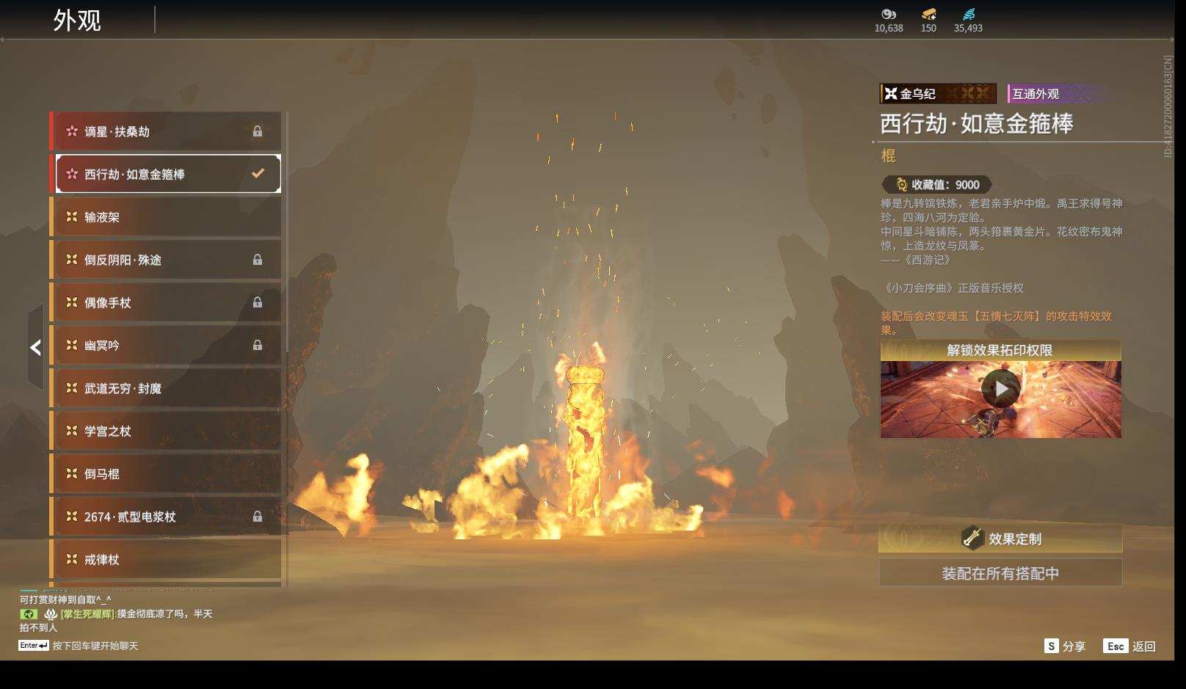Click 装配在所有搭配中 button
The height and width of the screenshot is (689, 1186).
click(1000, 573)
